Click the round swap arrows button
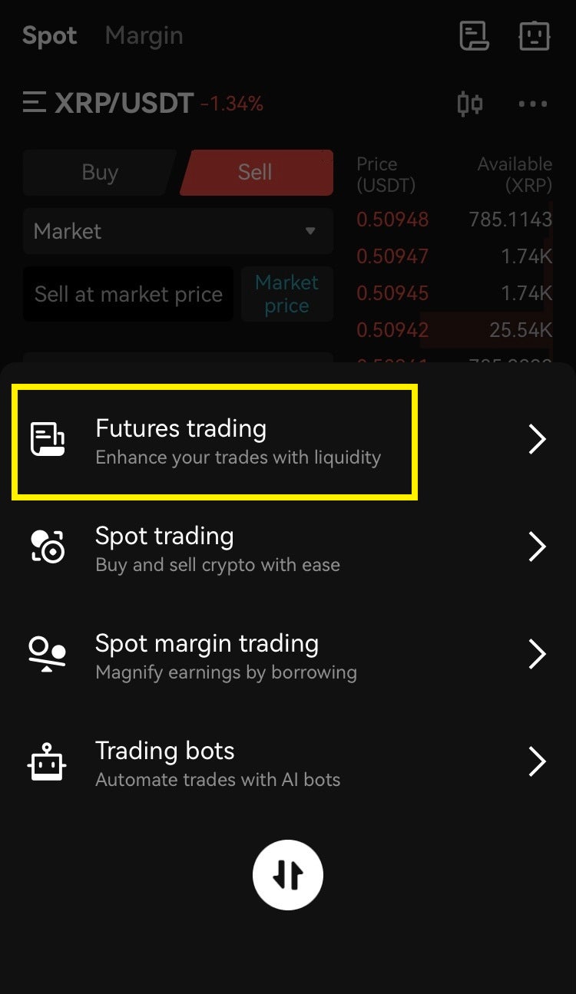Screen dimensions: 576x994 pyautogui.click(x=288, y=875)
